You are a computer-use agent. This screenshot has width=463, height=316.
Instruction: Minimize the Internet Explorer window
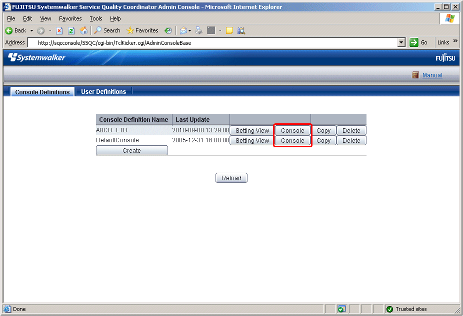(x=438, y=7)
